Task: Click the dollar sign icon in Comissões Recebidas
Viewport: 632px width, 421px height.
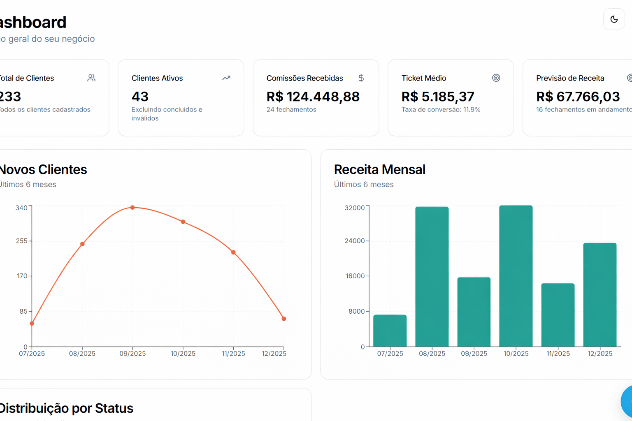Action: point(361,78)
